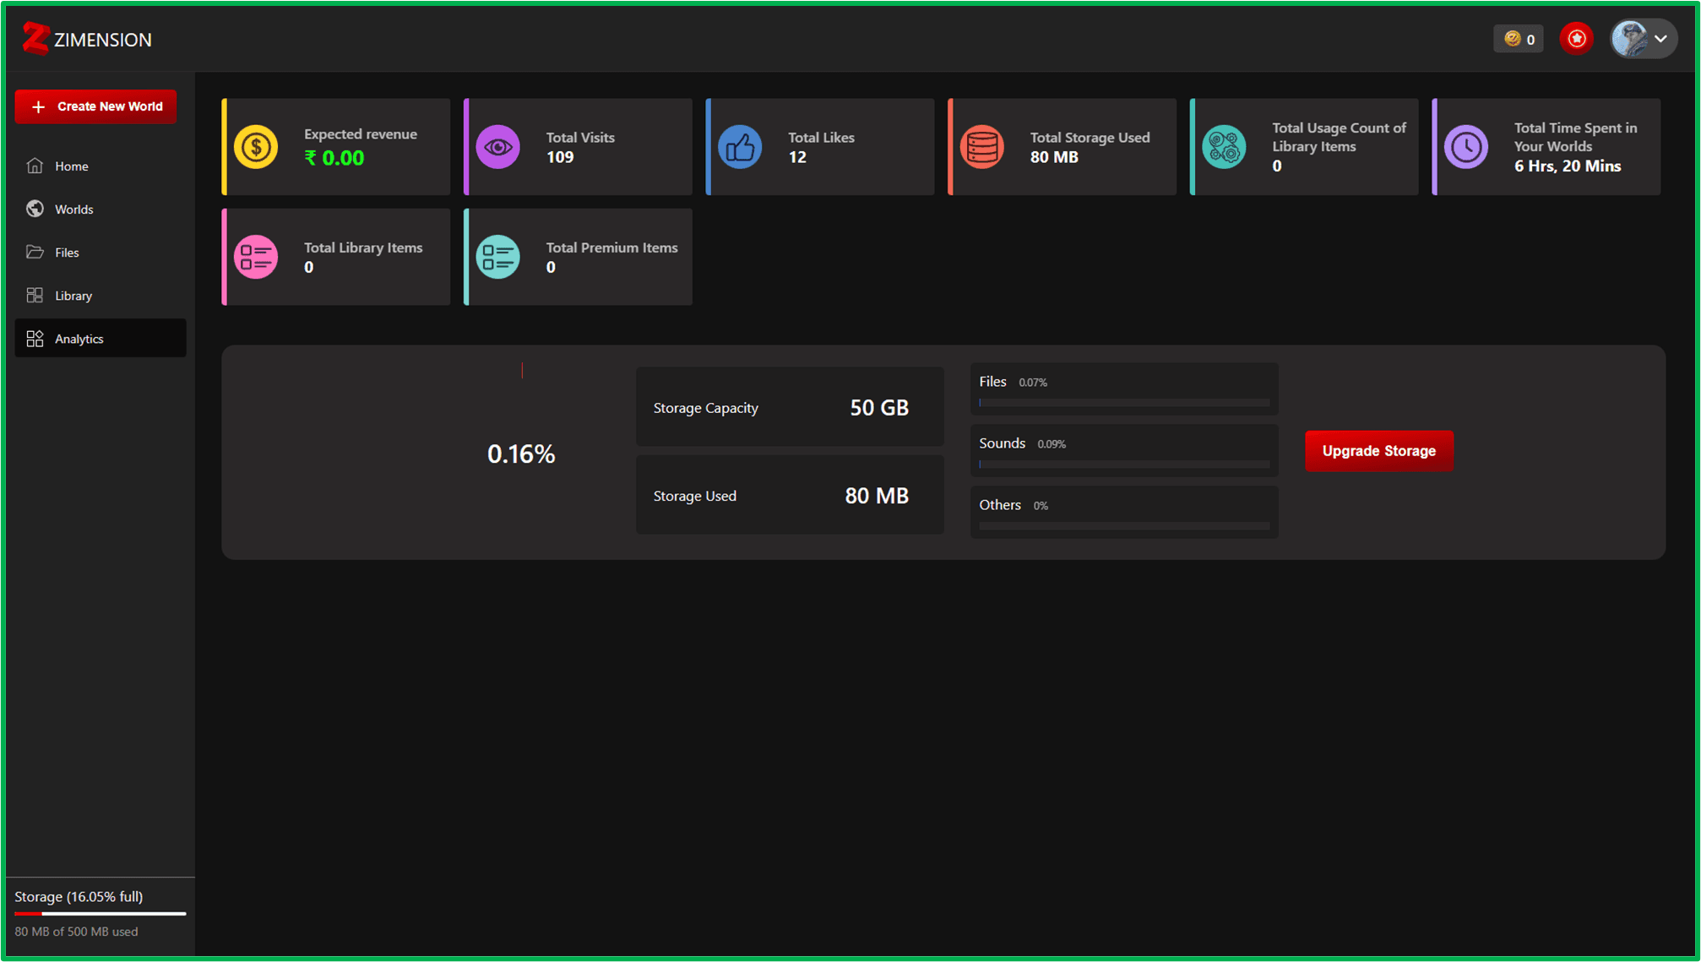Click the 80 MB of 500 MB used text
The image size is (1701, 962).
[76, 932]
